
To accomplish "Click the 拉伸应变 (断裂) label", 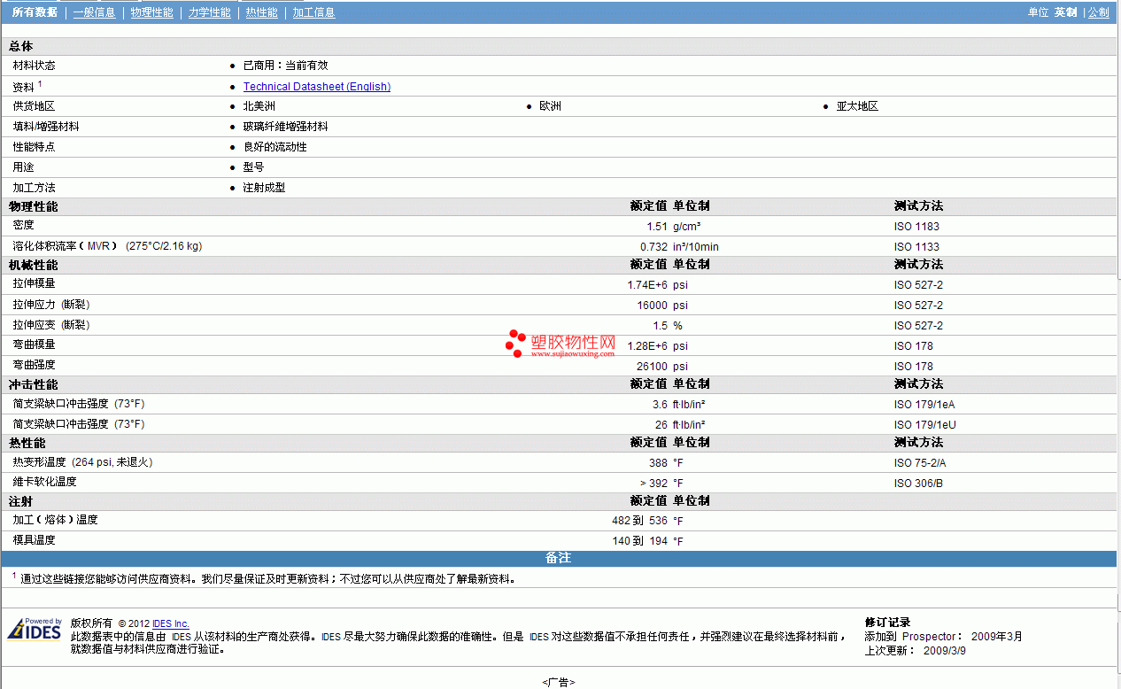I will [51, 324].
